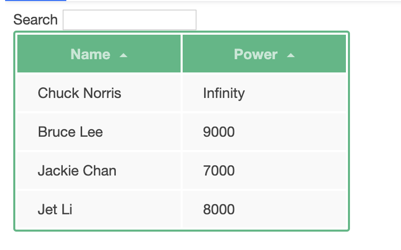Highlight the last data row of the table
This screenshot has height=250, width=401.
click(181, 209)
